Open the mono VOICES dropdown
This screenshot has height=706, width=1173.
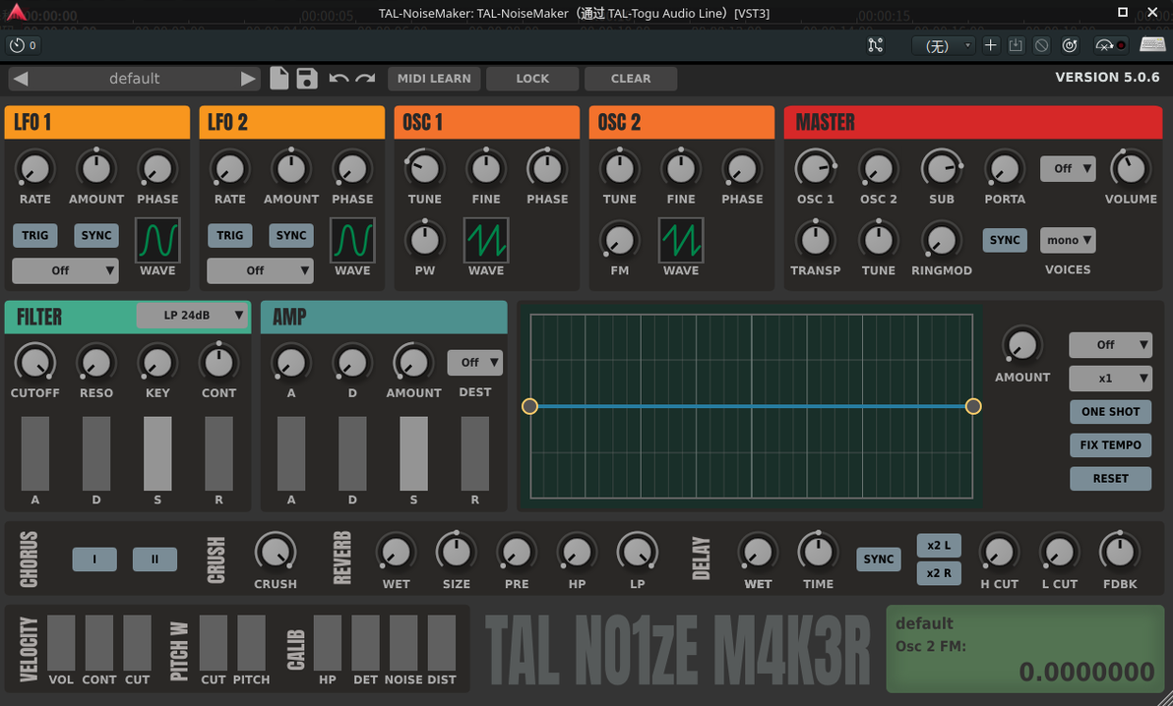point(1069,240)
